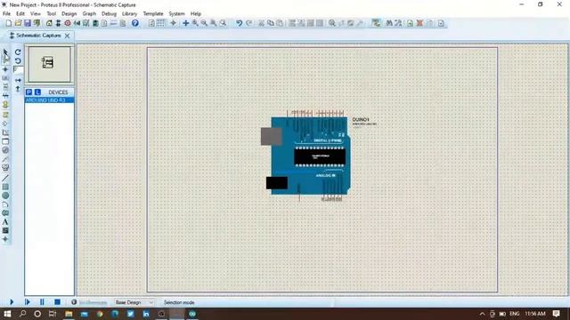Select the Markers mode plus icon
570x320 pixels.
pos(5,239)
